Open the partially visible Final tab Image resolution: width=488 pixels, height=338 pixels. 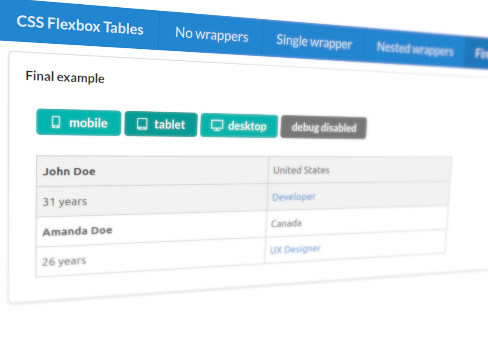(480, 53)
